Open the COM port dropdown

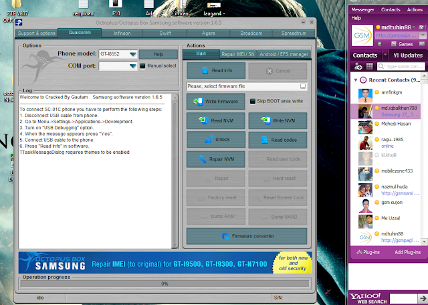[x=133, y=66]
